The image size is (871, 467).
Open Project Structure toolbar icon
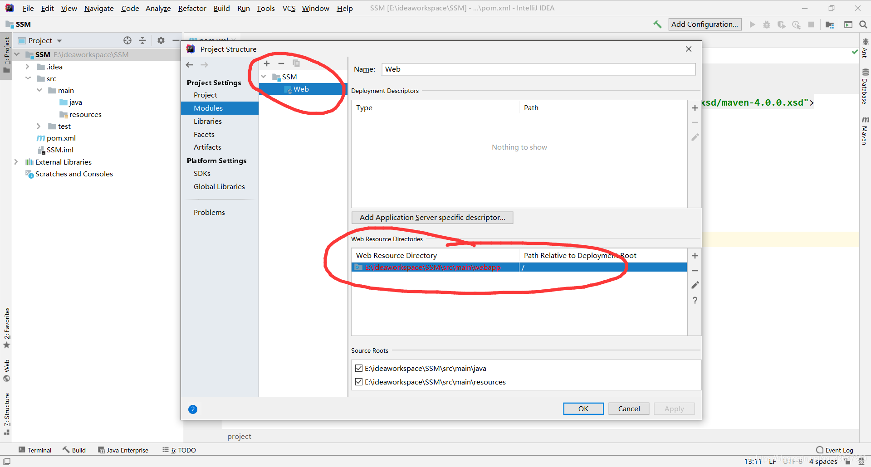830,24
